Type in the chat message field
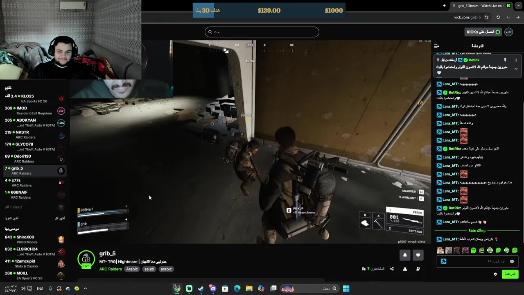 click(477, 261)
